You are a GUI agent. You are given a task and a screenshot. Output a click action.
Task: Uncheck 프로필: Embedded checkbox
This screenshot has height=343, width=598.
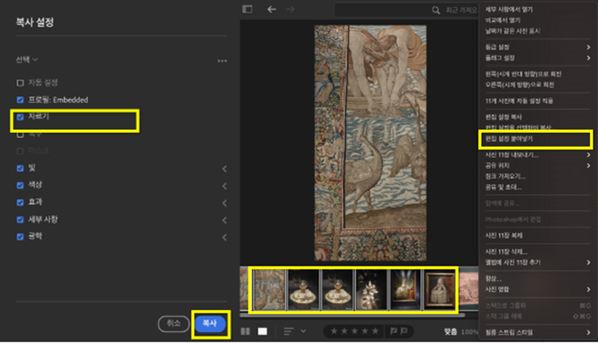click(x=20, y=100)
